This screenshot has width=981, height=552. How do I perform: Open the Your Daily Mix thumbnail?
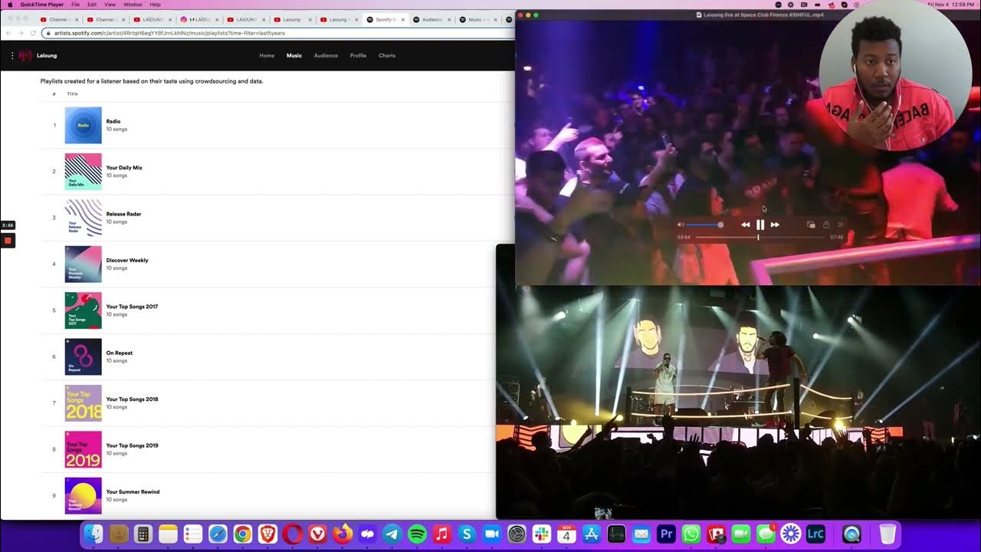point(83,172)
